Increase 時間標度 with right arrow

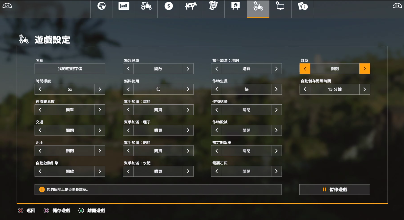click(100, 89)
